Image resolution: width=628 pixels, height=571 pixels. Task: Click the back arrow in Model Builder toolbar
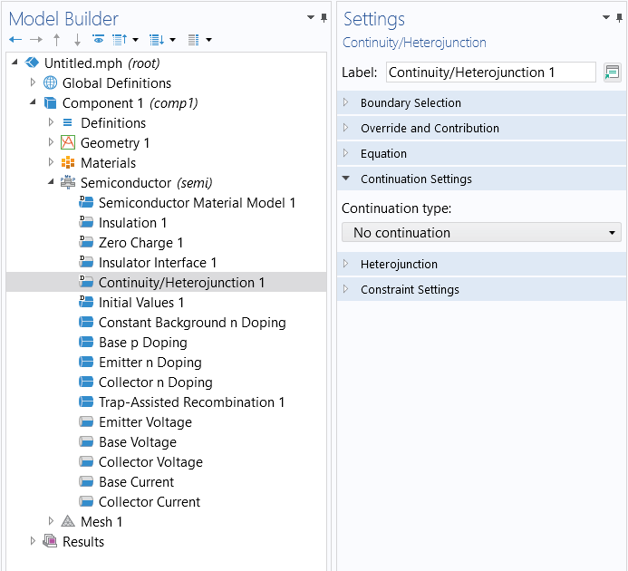15,39
